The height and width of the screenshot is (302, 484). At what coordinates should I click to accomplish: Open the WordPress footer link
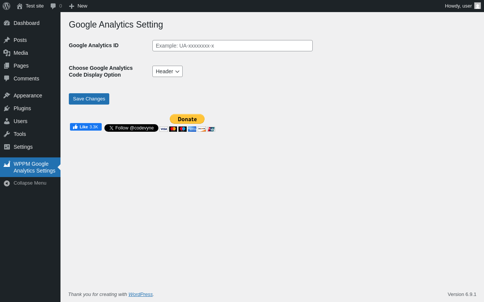click(140, 294)
